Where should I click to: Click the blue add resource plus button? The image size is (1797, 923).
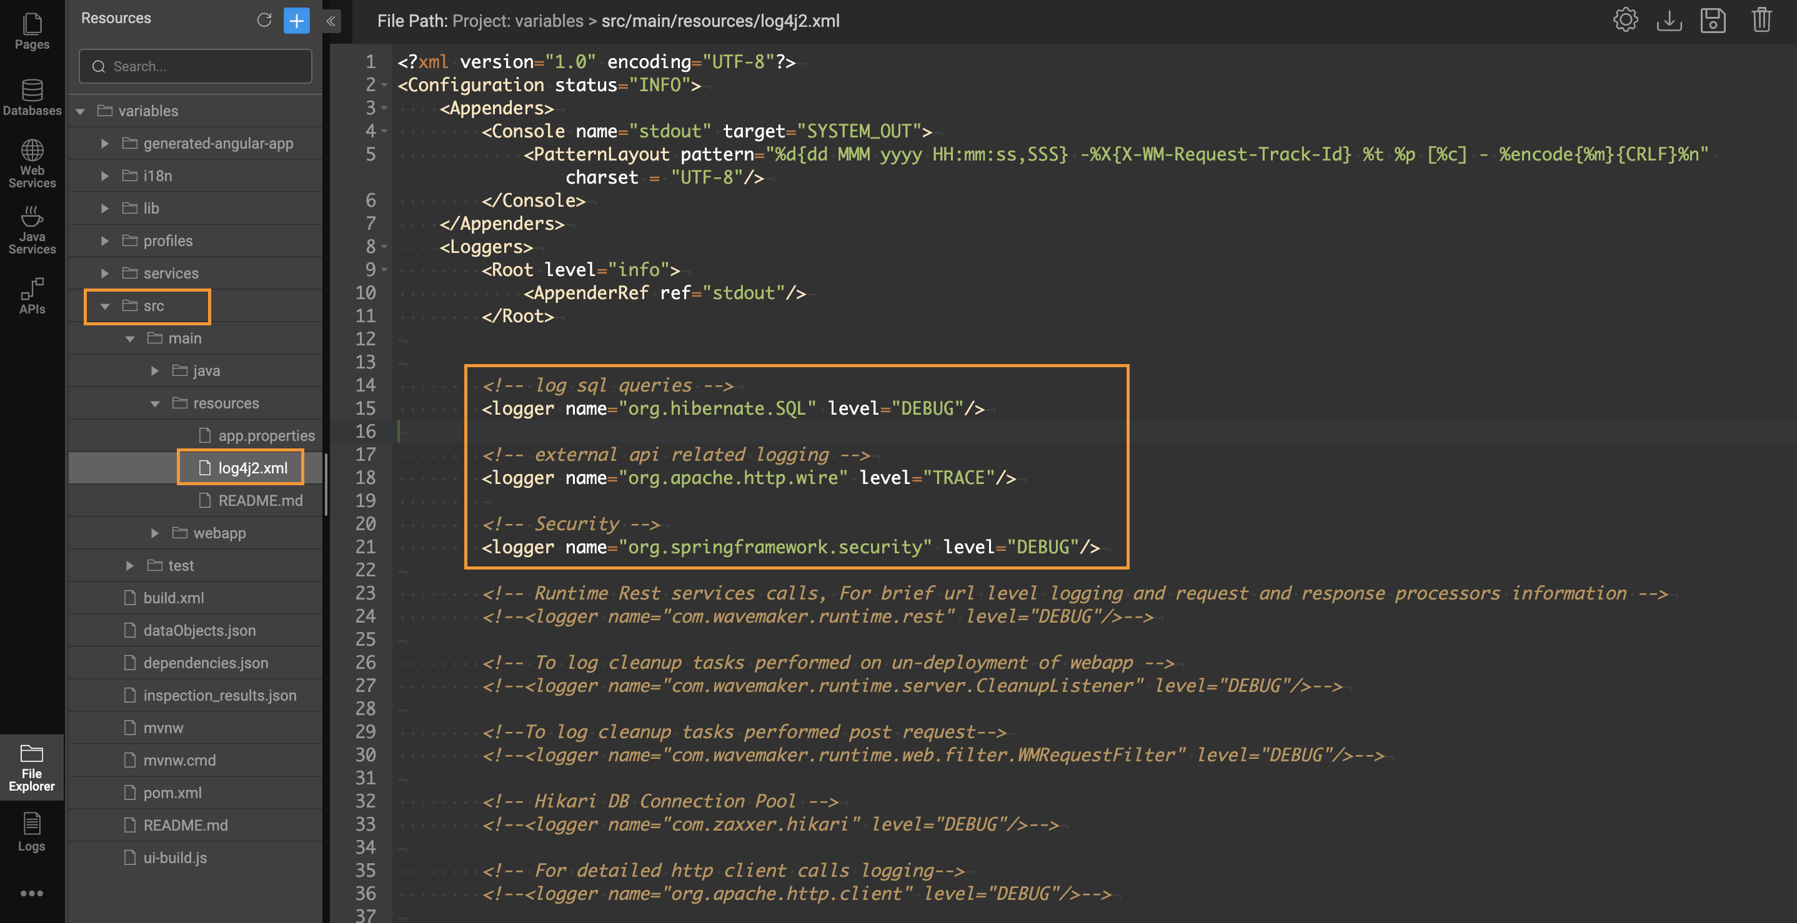point(296,20)
